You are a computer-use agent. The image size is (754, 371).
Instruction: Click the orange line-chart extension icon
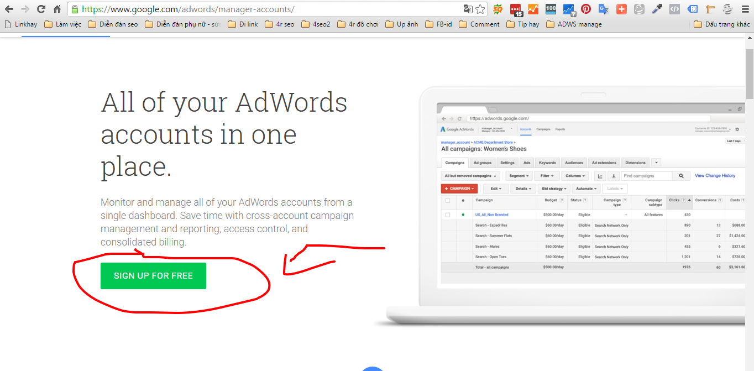(533, 9)
